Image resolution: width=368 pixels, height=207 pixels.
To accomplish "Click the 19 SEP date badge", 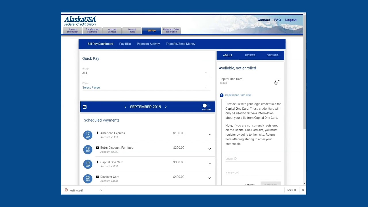I will click(x=88, y=164).
